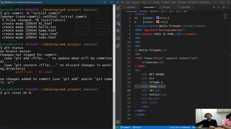Image resolution: width=231 pixels, height=129 pixels.
Task: Open the Help menu in VS Code
Action: 173,3
